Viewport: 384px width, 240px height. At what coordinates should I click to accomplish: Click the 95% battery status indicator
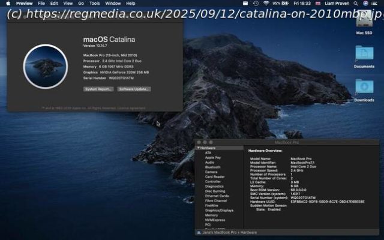pyautogui.click(x=280, y=4)
